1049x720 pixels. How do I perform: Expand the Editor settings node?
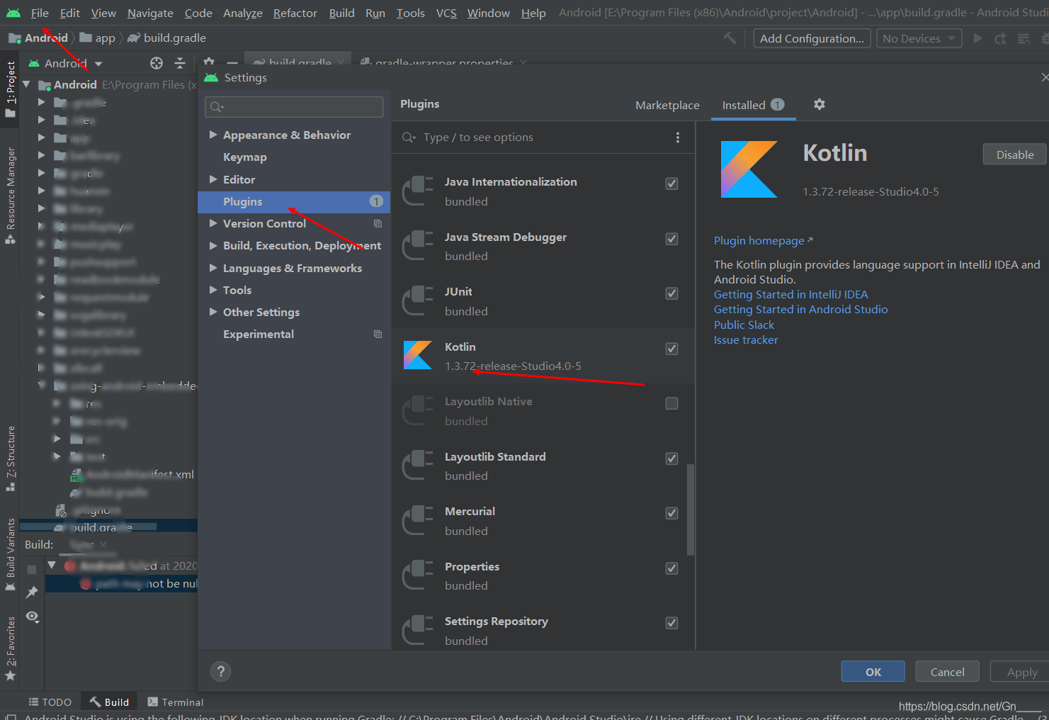click(212, 179)
